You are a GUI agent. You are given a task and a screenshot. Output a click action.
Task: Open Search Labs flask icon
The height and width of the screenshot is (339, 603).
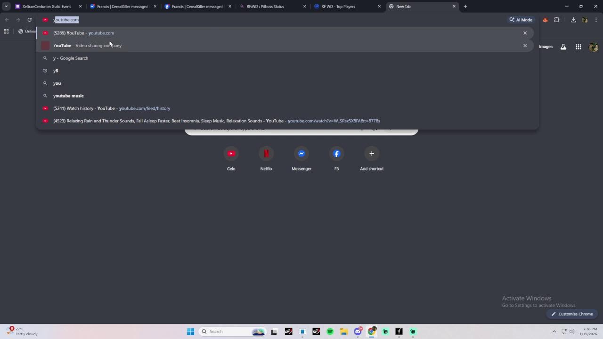point(563,47)
